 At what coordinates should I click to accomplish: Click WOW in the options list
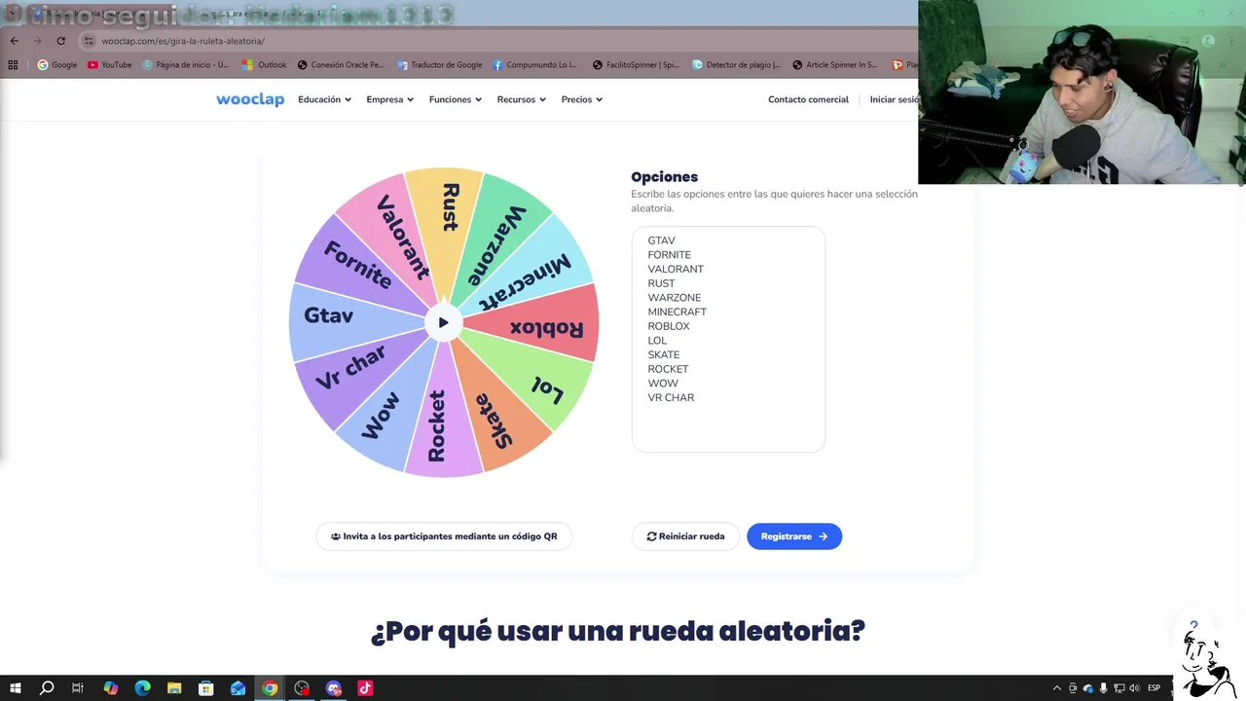tap(663, 384)
